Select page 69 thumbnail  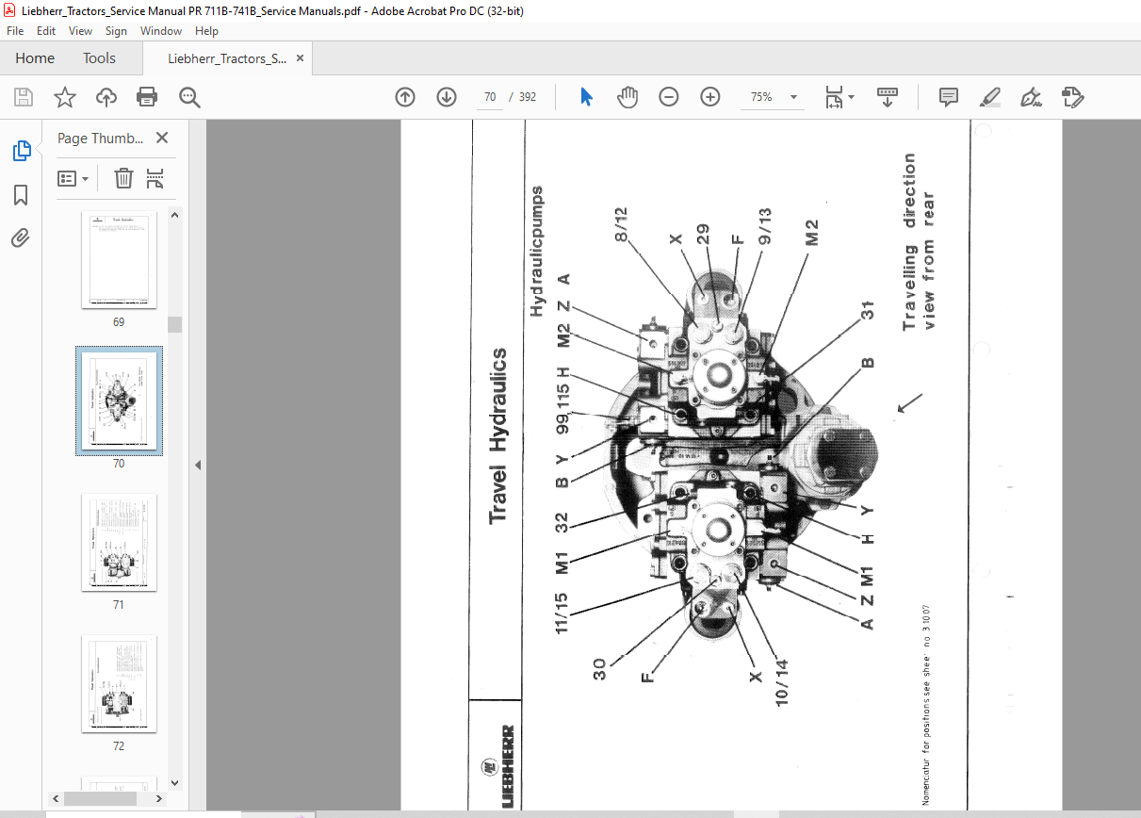119,260
